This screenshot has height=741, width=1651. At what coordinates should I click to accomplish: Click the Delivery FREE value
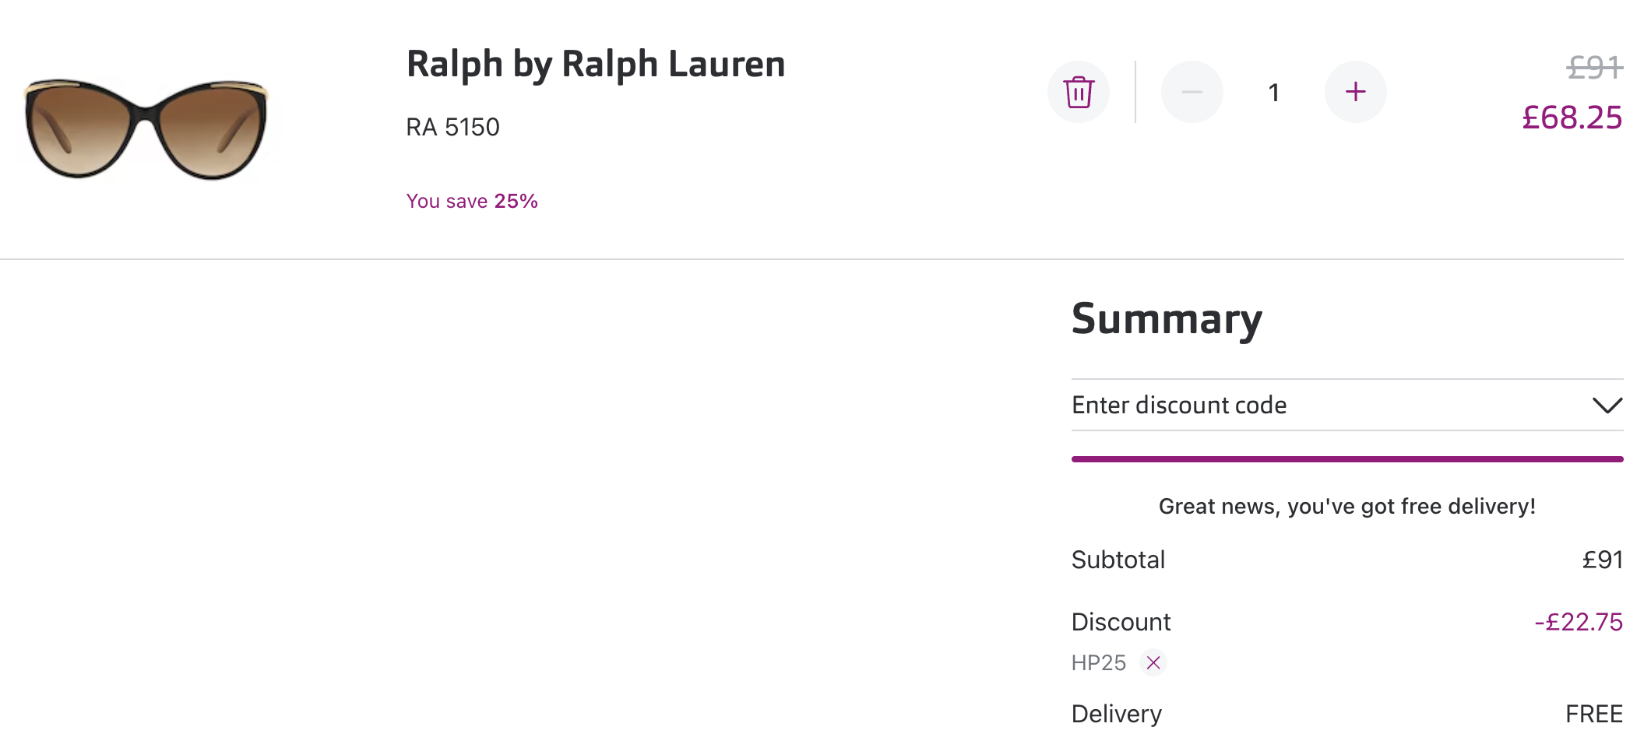[x=1594, y=714]
